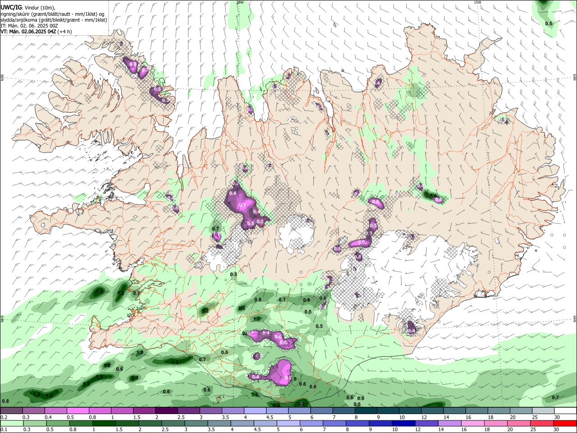Select the dark teal swatch above upper-row 8
This screenshot has width=577, height=433.
pyautogui.click(x=365, y=411)
